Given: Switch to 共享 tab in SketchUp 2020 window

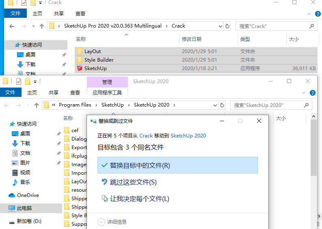Looking at the screenshot, I should coord(54,93).
